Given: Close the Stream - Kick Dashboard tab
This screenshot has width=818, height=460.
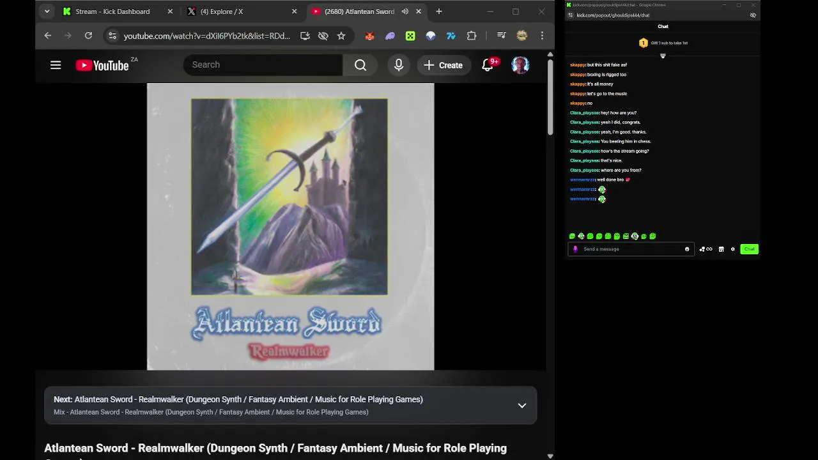Looking at the screenshot, I should [x=170, y=11].
